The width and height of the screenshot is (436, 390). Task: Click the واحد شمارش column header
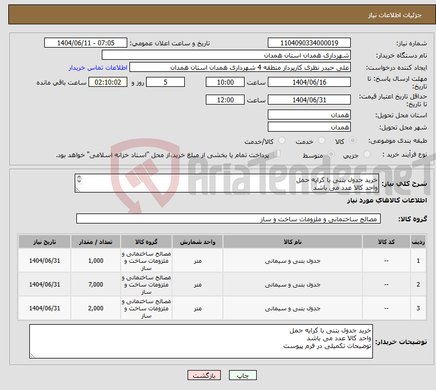(198, 242)
